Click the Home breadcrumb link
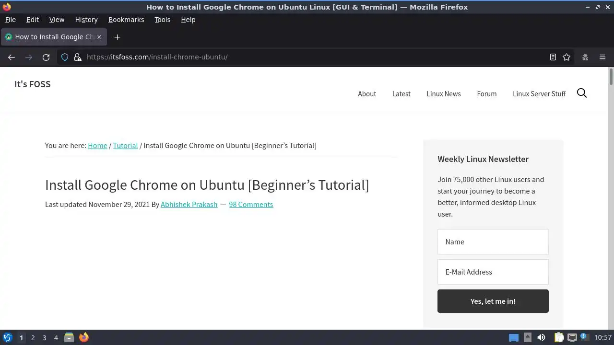 (x=97, y=145)
